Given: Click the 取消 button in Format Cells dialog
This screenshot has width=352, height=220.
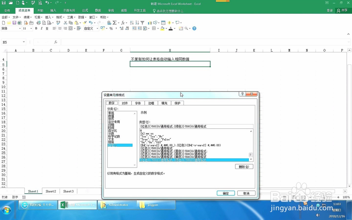Looking at the screenshot, I should 246,193.
